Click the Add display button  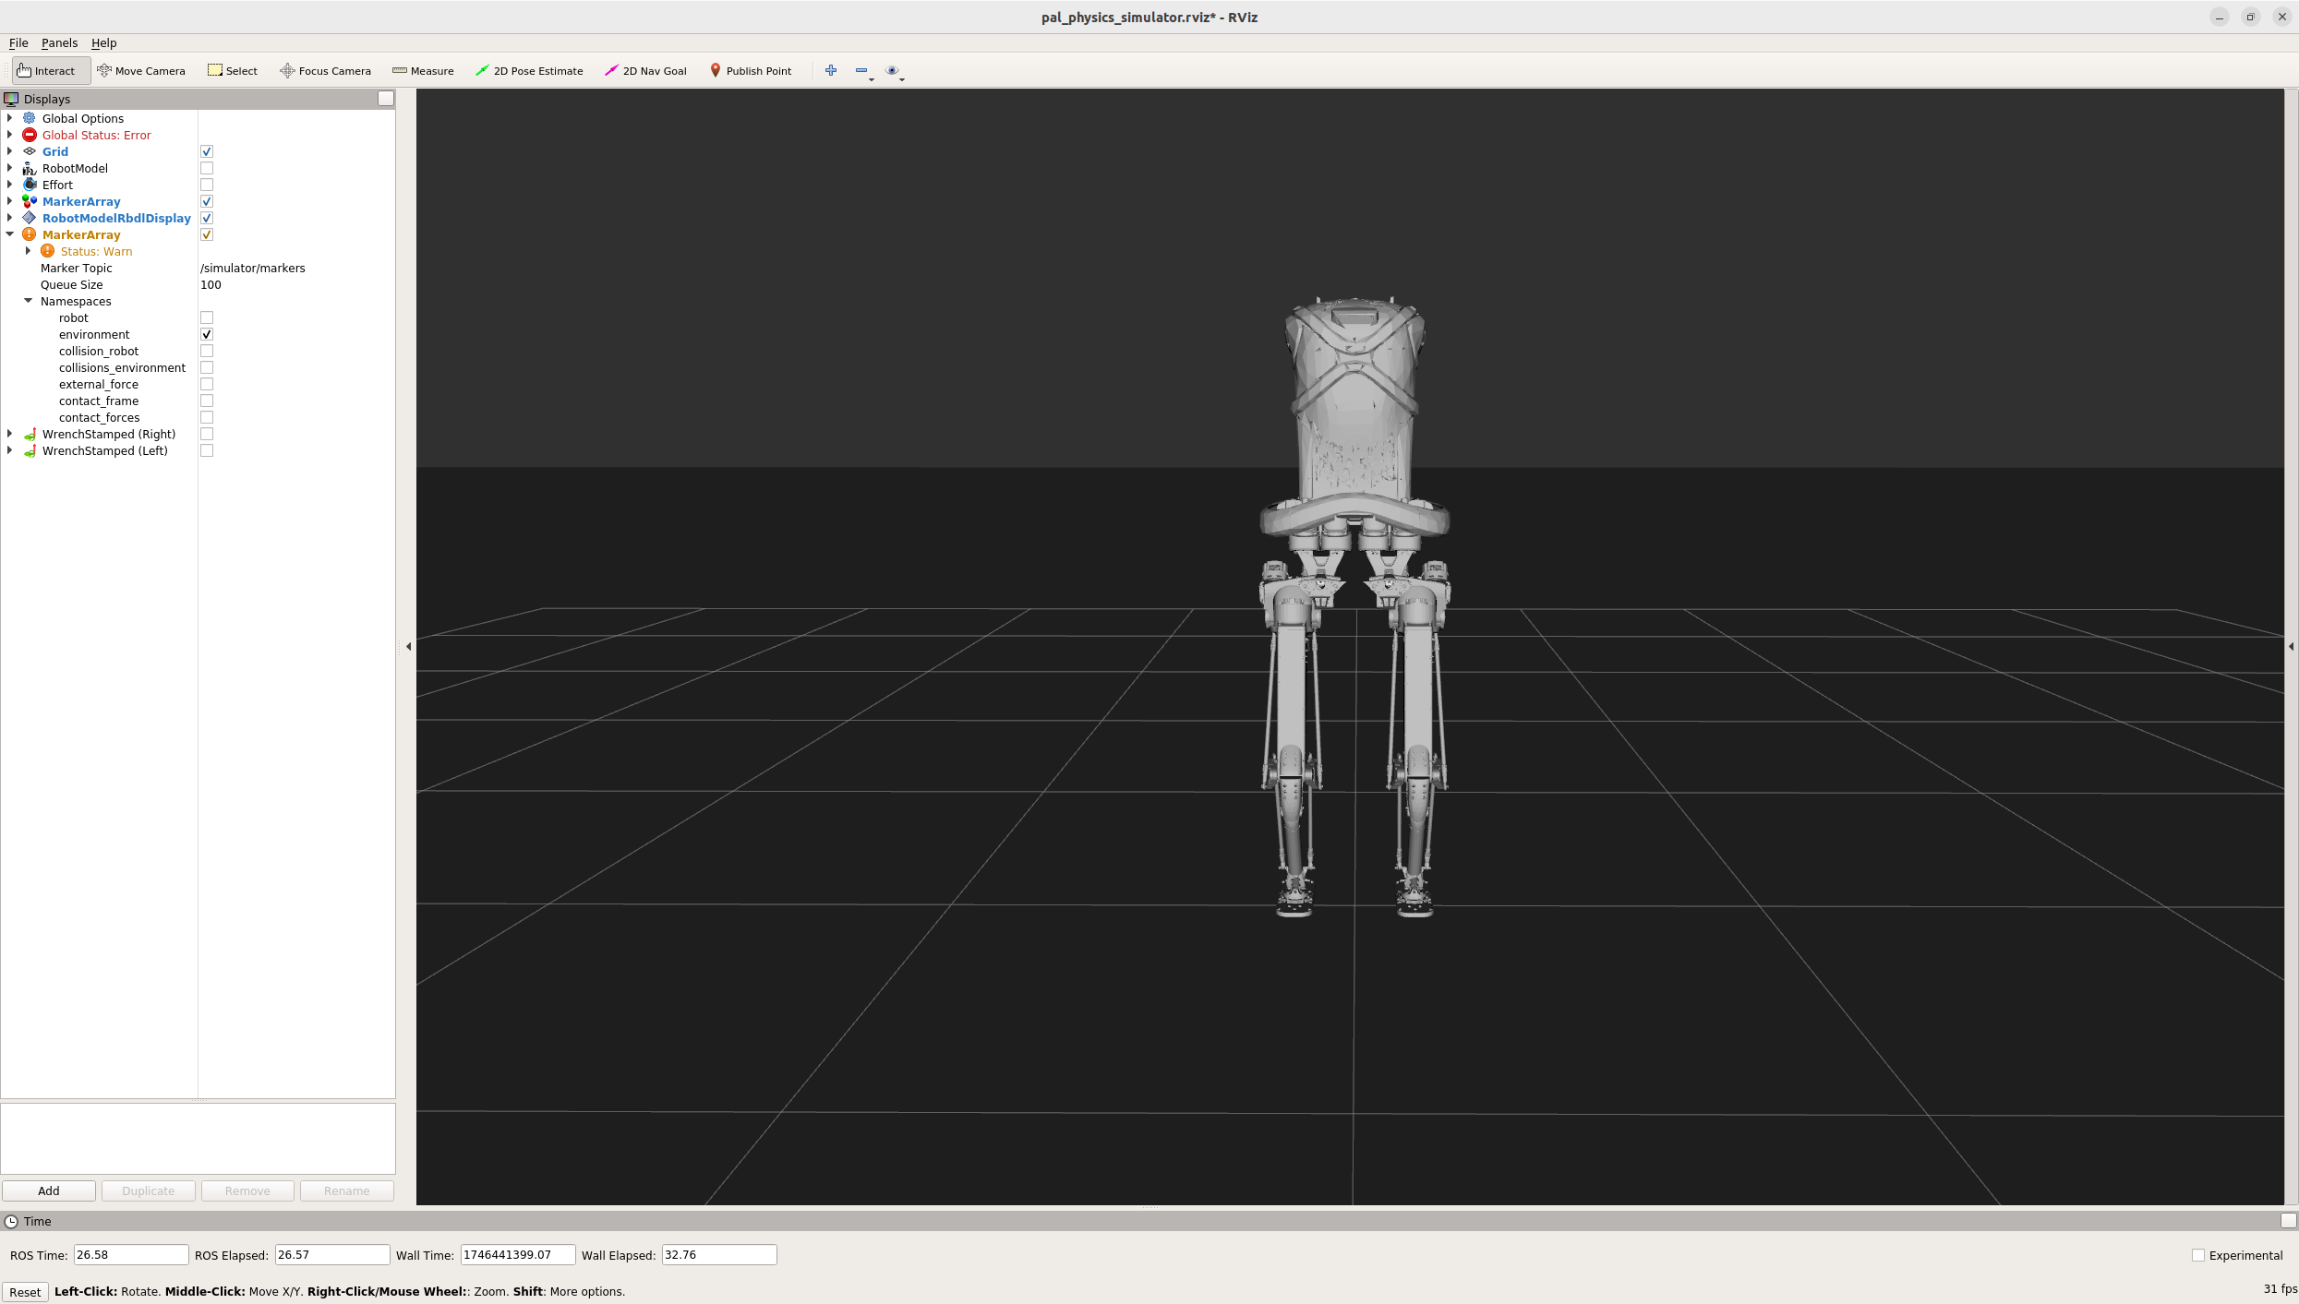49,1190
